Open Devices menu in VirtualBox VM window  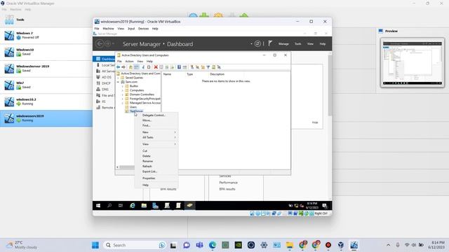[143, 29]
